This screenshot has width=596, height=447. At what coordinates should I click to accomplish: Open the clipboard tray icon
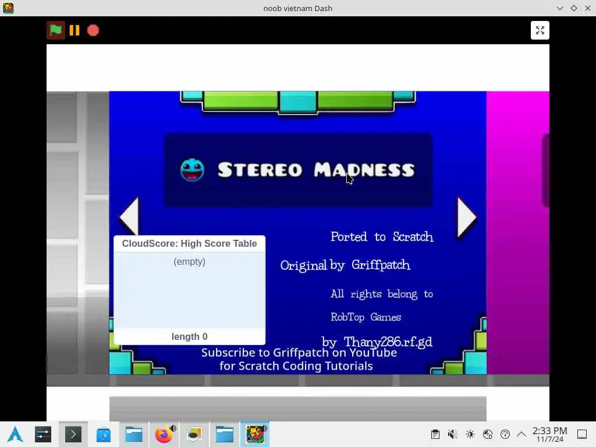tap(435, 434)
